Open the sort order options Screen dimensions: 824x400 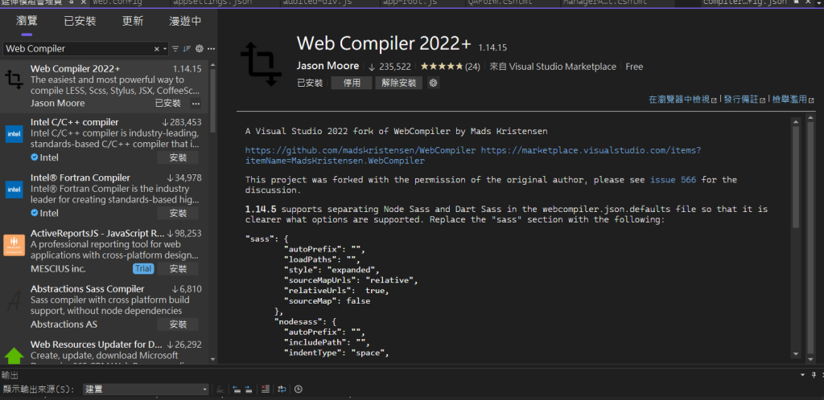pyautogui.click(x=187, y=49)
